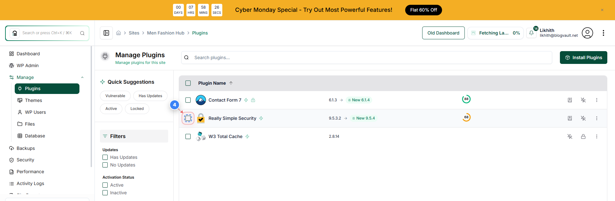This screenshot has width=615, height=201.
Task: Select all plugins header checkbox
Action: pos(188,83)
